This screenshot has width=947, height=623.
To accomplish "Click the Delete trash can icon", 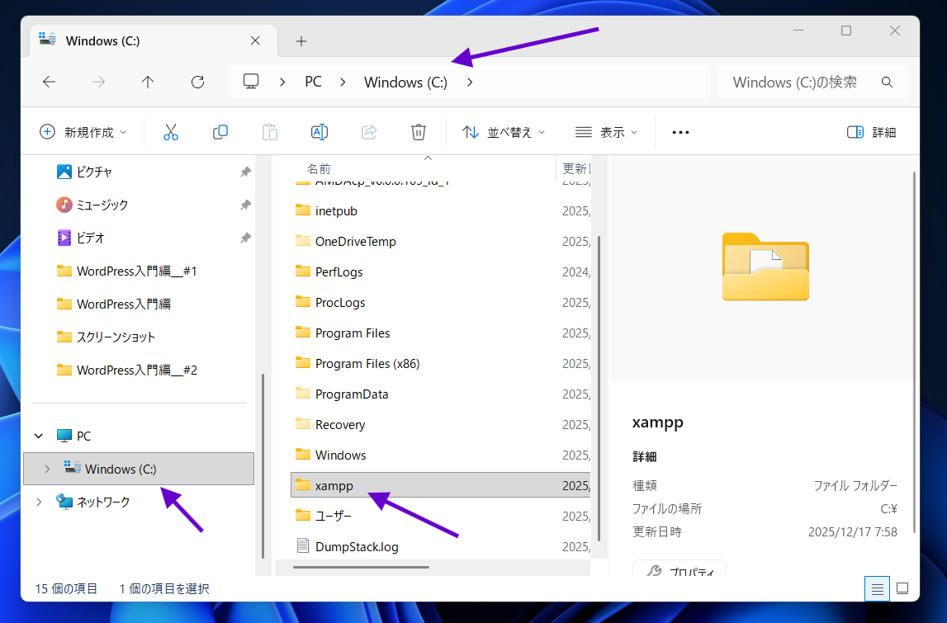I will pyautogui.click(x=419, y=132).
